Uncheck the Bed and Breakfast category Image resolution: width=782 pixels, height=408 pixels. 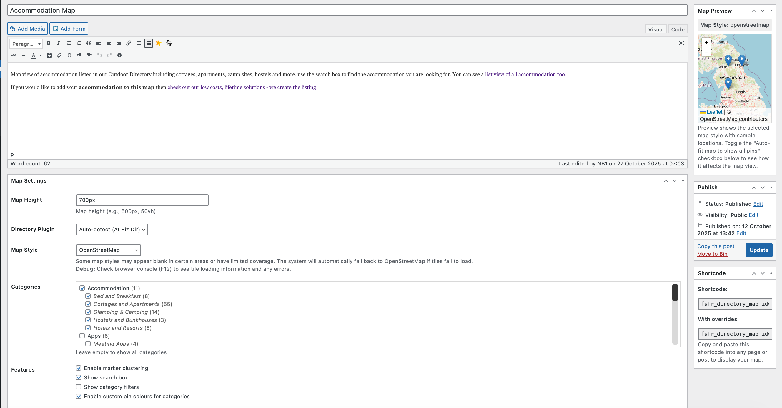pyautogui.click(x=88, y=296)
